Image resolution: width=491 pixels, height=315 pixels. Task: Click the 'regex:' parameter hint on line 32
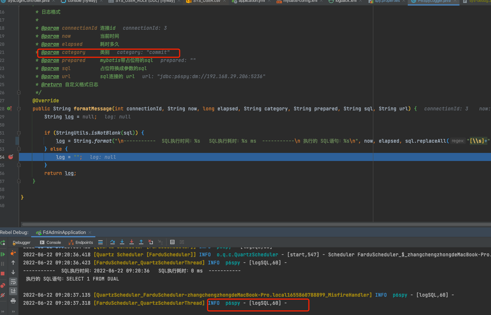(458, 141)
